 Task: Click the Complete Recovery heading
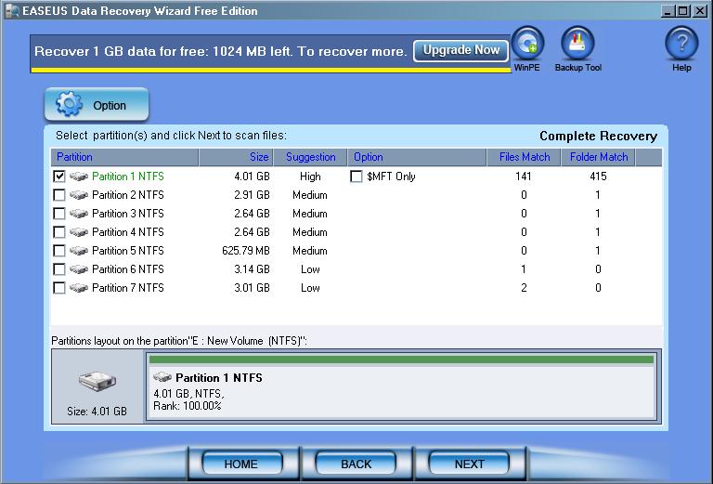(x=598, y=136)
